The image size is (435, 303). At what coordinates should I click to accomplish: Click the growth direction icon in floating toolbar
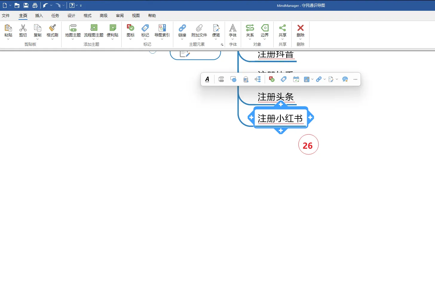pyautogui.click(x=258, y=79)
